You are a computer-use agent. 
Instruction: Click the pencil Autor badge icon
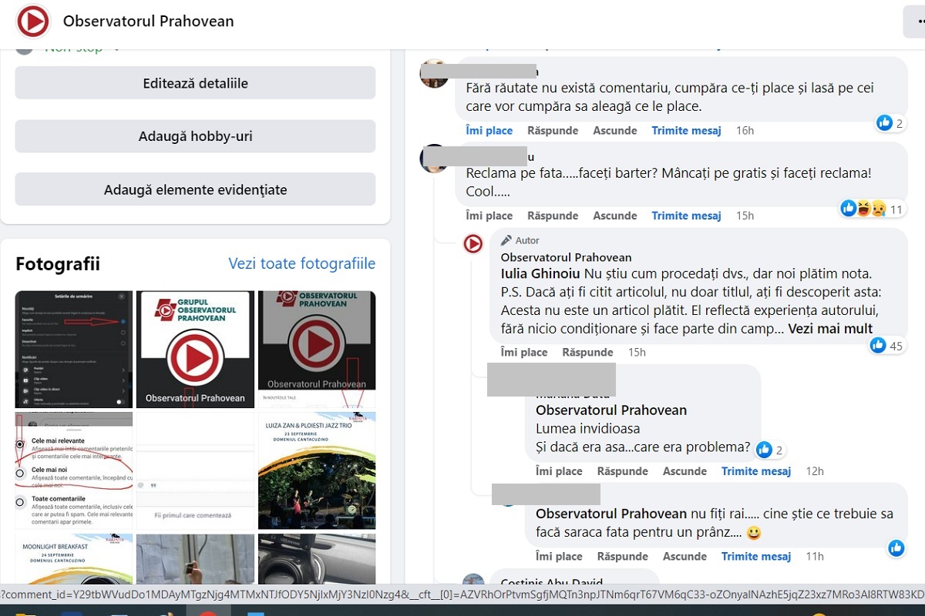(x=506, y=240)
